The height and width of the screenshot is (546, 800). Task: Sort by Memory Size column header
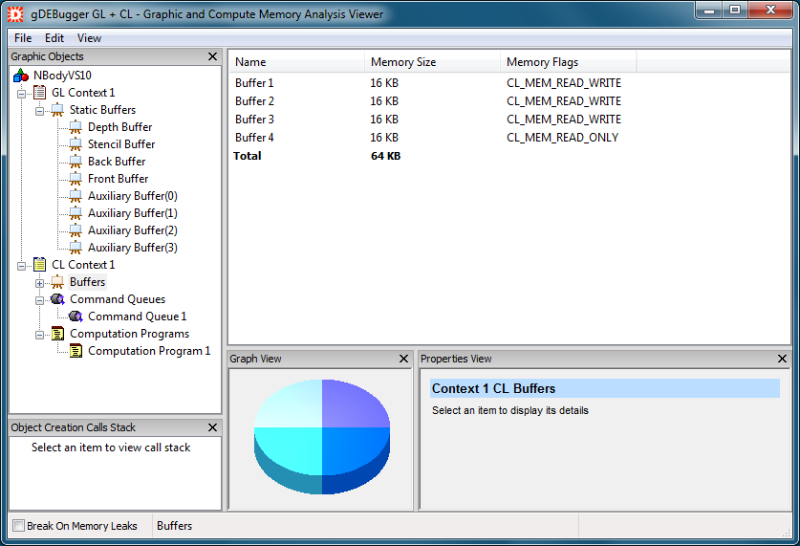click(403, 62)
